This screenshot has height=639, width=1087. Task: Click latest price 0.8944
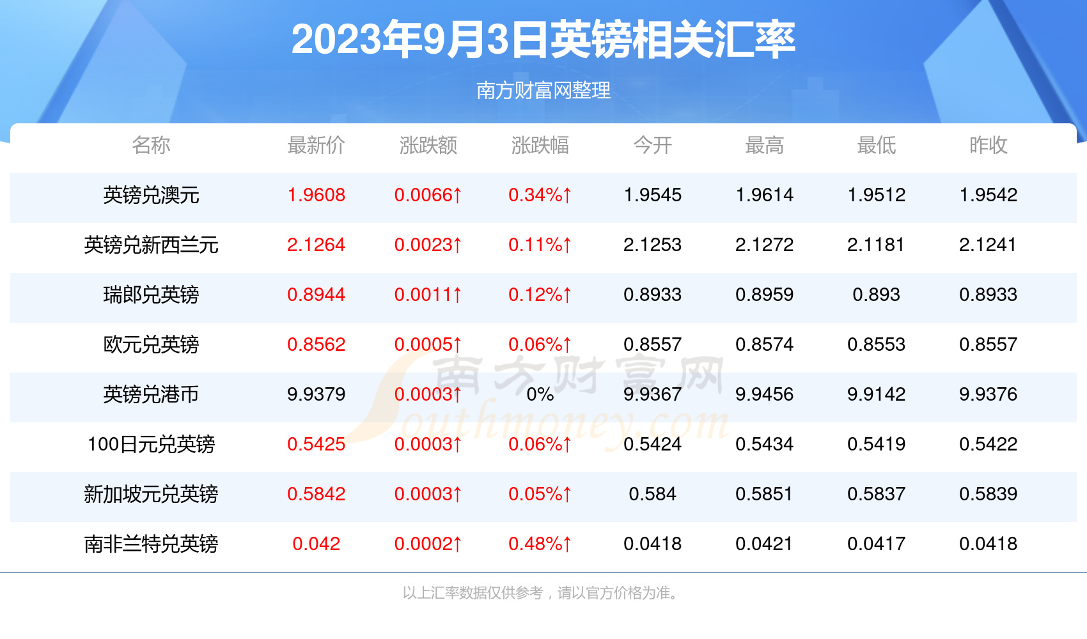coord(316,295)
